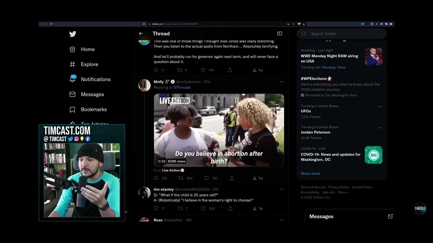Open the WWE trend thumbnail image
Screen dimensions: 433x243
point(373,56)
